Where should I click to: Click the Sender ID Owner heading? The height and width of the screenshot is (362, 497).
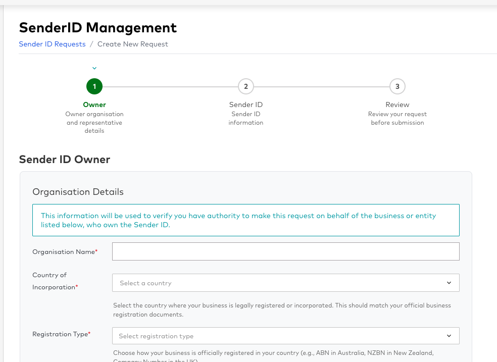(x=65, y=160)
